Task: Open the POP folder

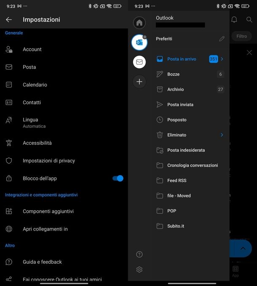Action: pyautogui.click(x=190, y=211)
